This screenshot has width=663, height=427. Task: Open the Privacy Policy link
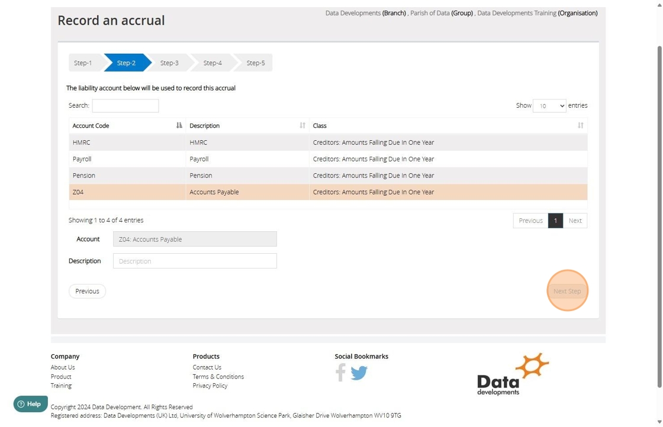tap(210, 386)
